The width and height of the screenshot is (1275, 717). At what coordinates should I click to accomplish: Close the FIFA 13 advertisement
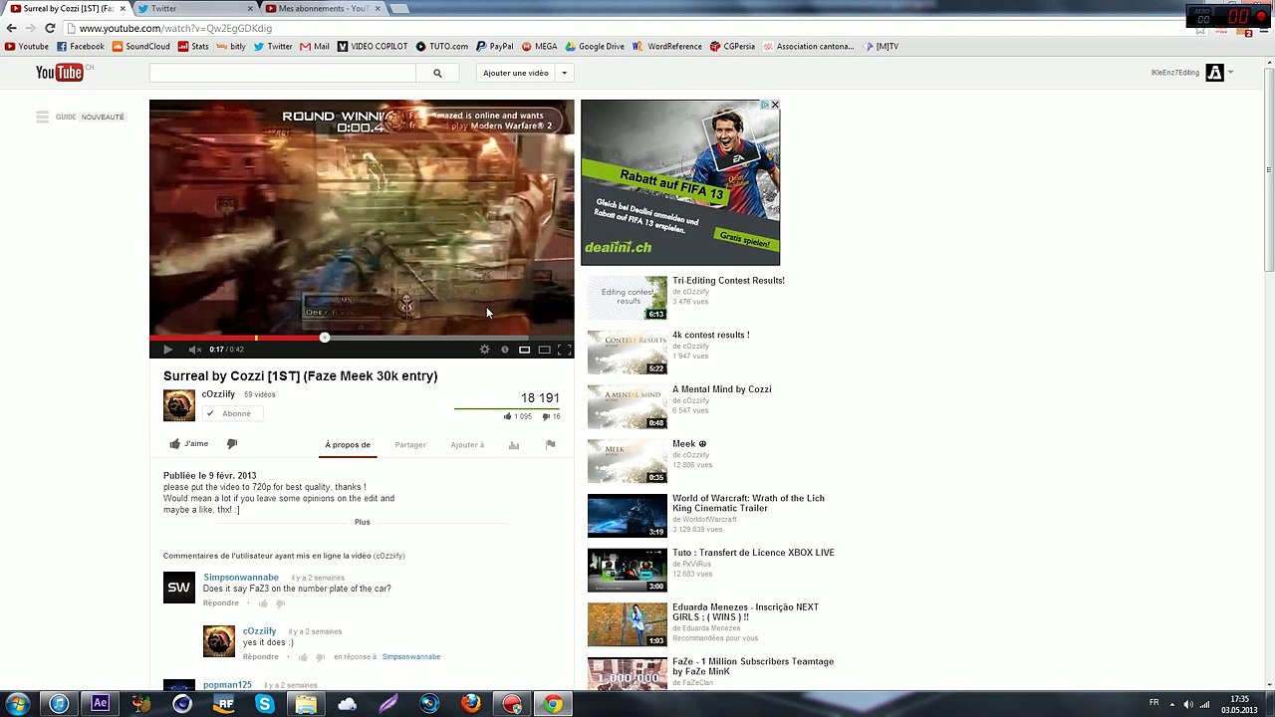[x=774, y=105]
